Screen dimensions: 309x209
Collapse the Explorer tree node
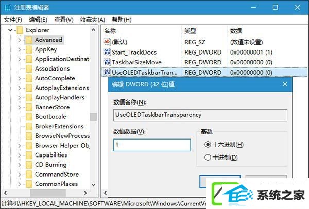[10, 30]
